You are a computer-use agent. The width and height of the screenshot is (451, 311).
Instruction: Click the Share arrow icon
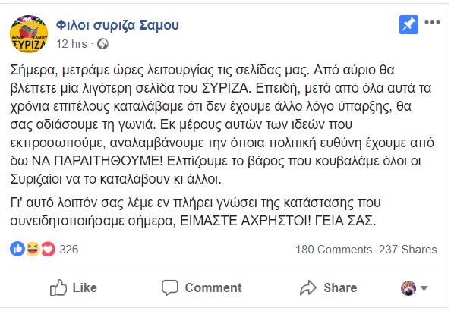click(x=308, y=287)
